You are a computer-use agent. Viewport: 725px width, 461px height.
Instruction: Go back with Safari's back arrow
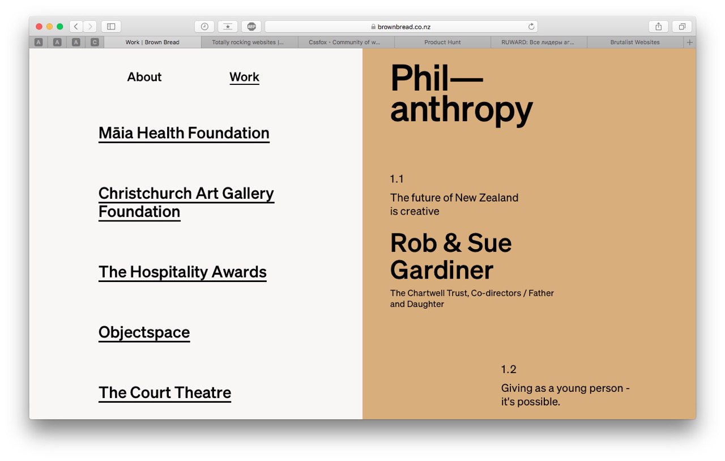coord(76,27)
